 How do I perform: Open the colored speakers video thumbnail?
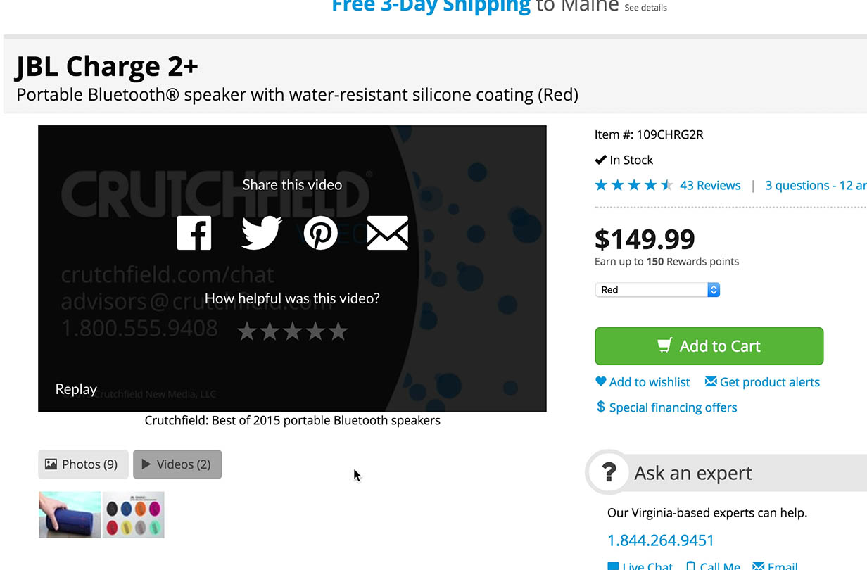point(134,515)
